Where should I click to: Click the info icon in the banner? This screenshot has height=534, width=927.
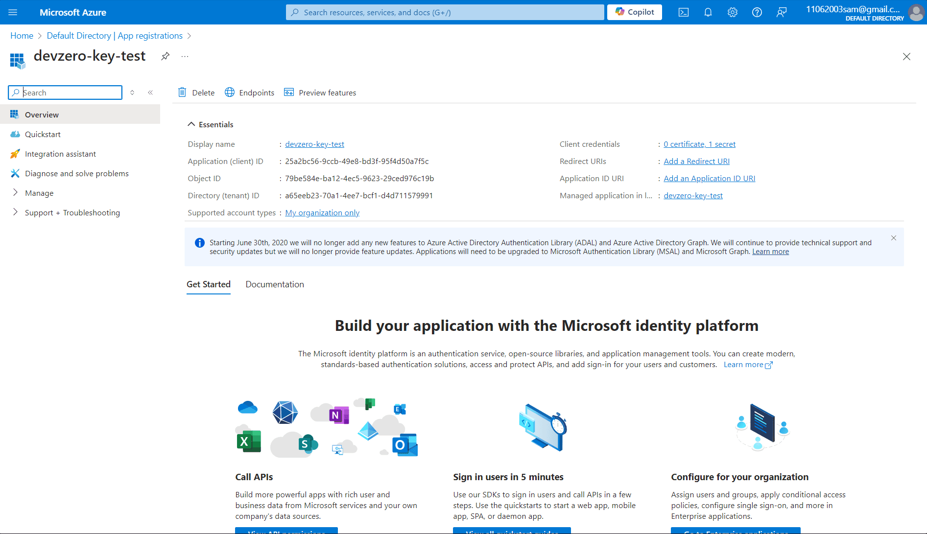[200, 243]
